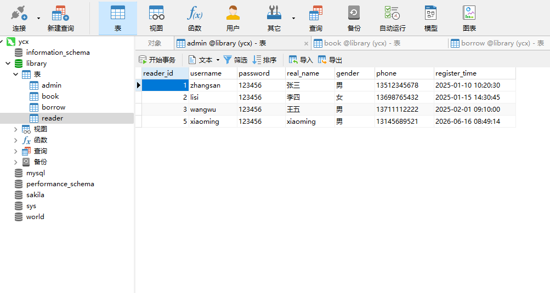Open the 文本 dropdown arrow
The height and width of the screenshot is (293, 550).
[x=218, y=60]
